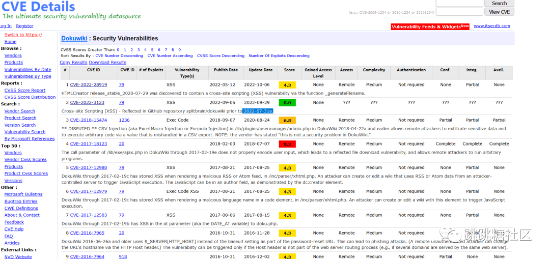The image size is (550, 259).
Task: Open Product Cvss Scores link
Action: (x=26, y=174)
